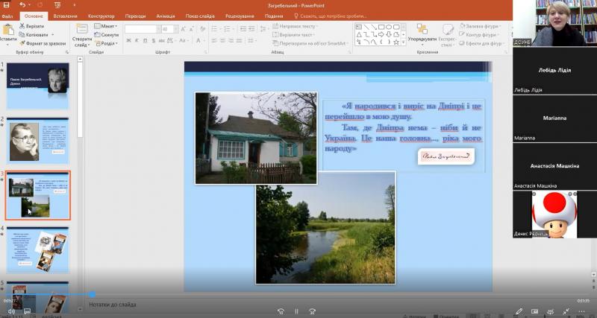Open Контур фігури (Shape Outline)
This screenshot has width=597, height=318.
479,34
